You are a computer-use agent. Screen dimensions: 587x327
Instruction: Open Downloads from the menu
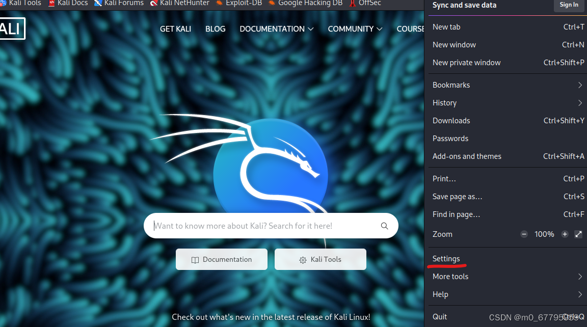pos(508,121)
